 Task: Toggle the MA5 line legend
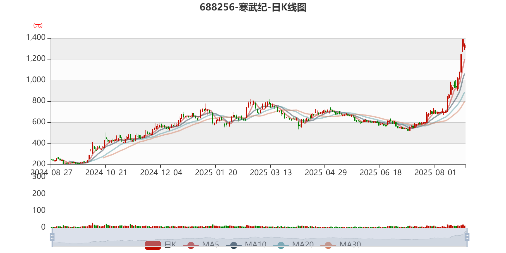click(201, 245)
